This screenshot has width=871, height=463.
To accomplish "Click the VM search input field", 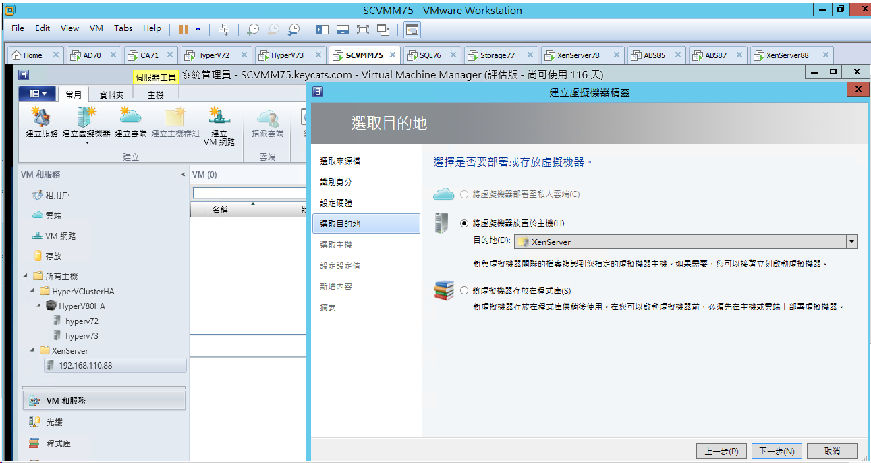I will (x=249, y=193).
